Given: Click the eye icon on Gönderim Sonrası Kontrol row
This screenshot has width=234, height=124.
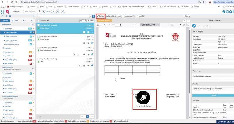Looking at the screenshot, I should pos(88,54).
